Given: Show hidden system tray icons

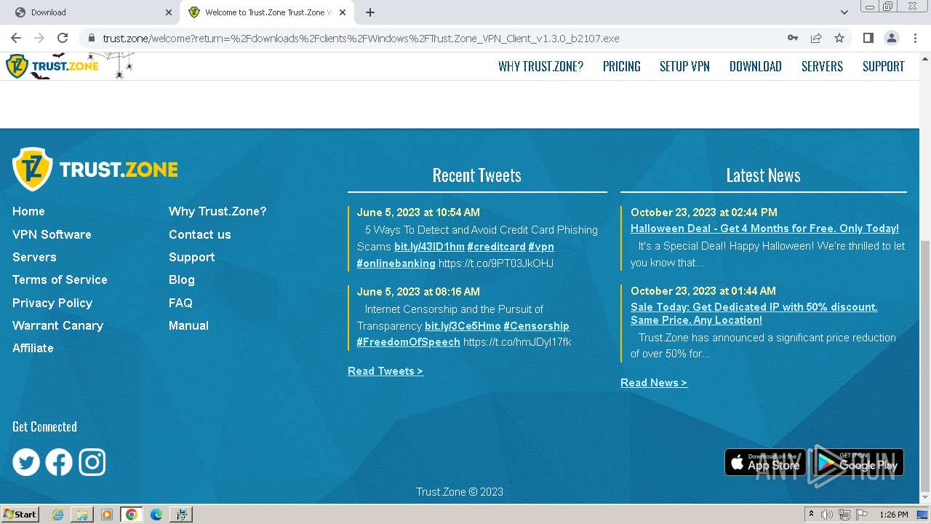Looking at the screenshot, I should tap(811, 515).
